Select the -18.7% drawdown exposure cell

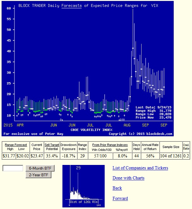69,156
